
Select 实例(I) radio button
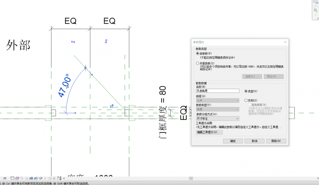click(246, 101)
